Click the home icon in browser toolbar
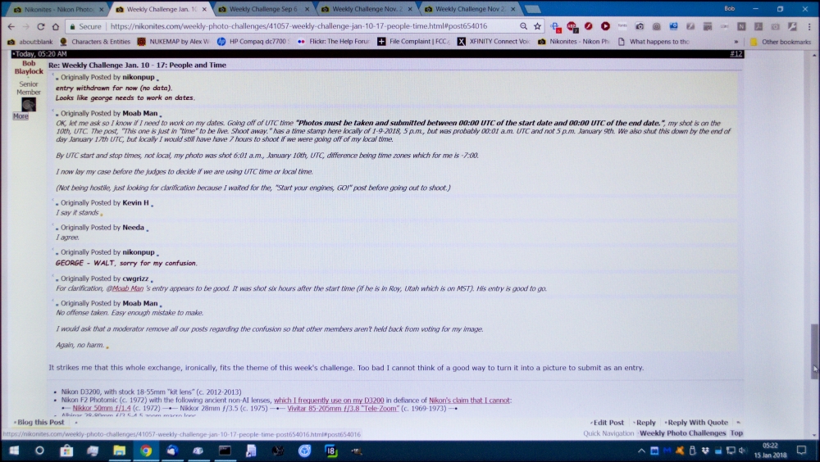 57,26
